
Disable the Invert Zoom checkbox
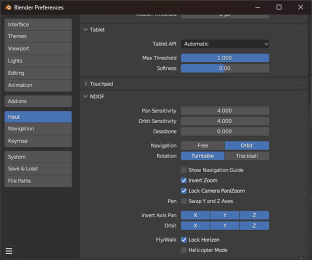click(x=184, y=180)
